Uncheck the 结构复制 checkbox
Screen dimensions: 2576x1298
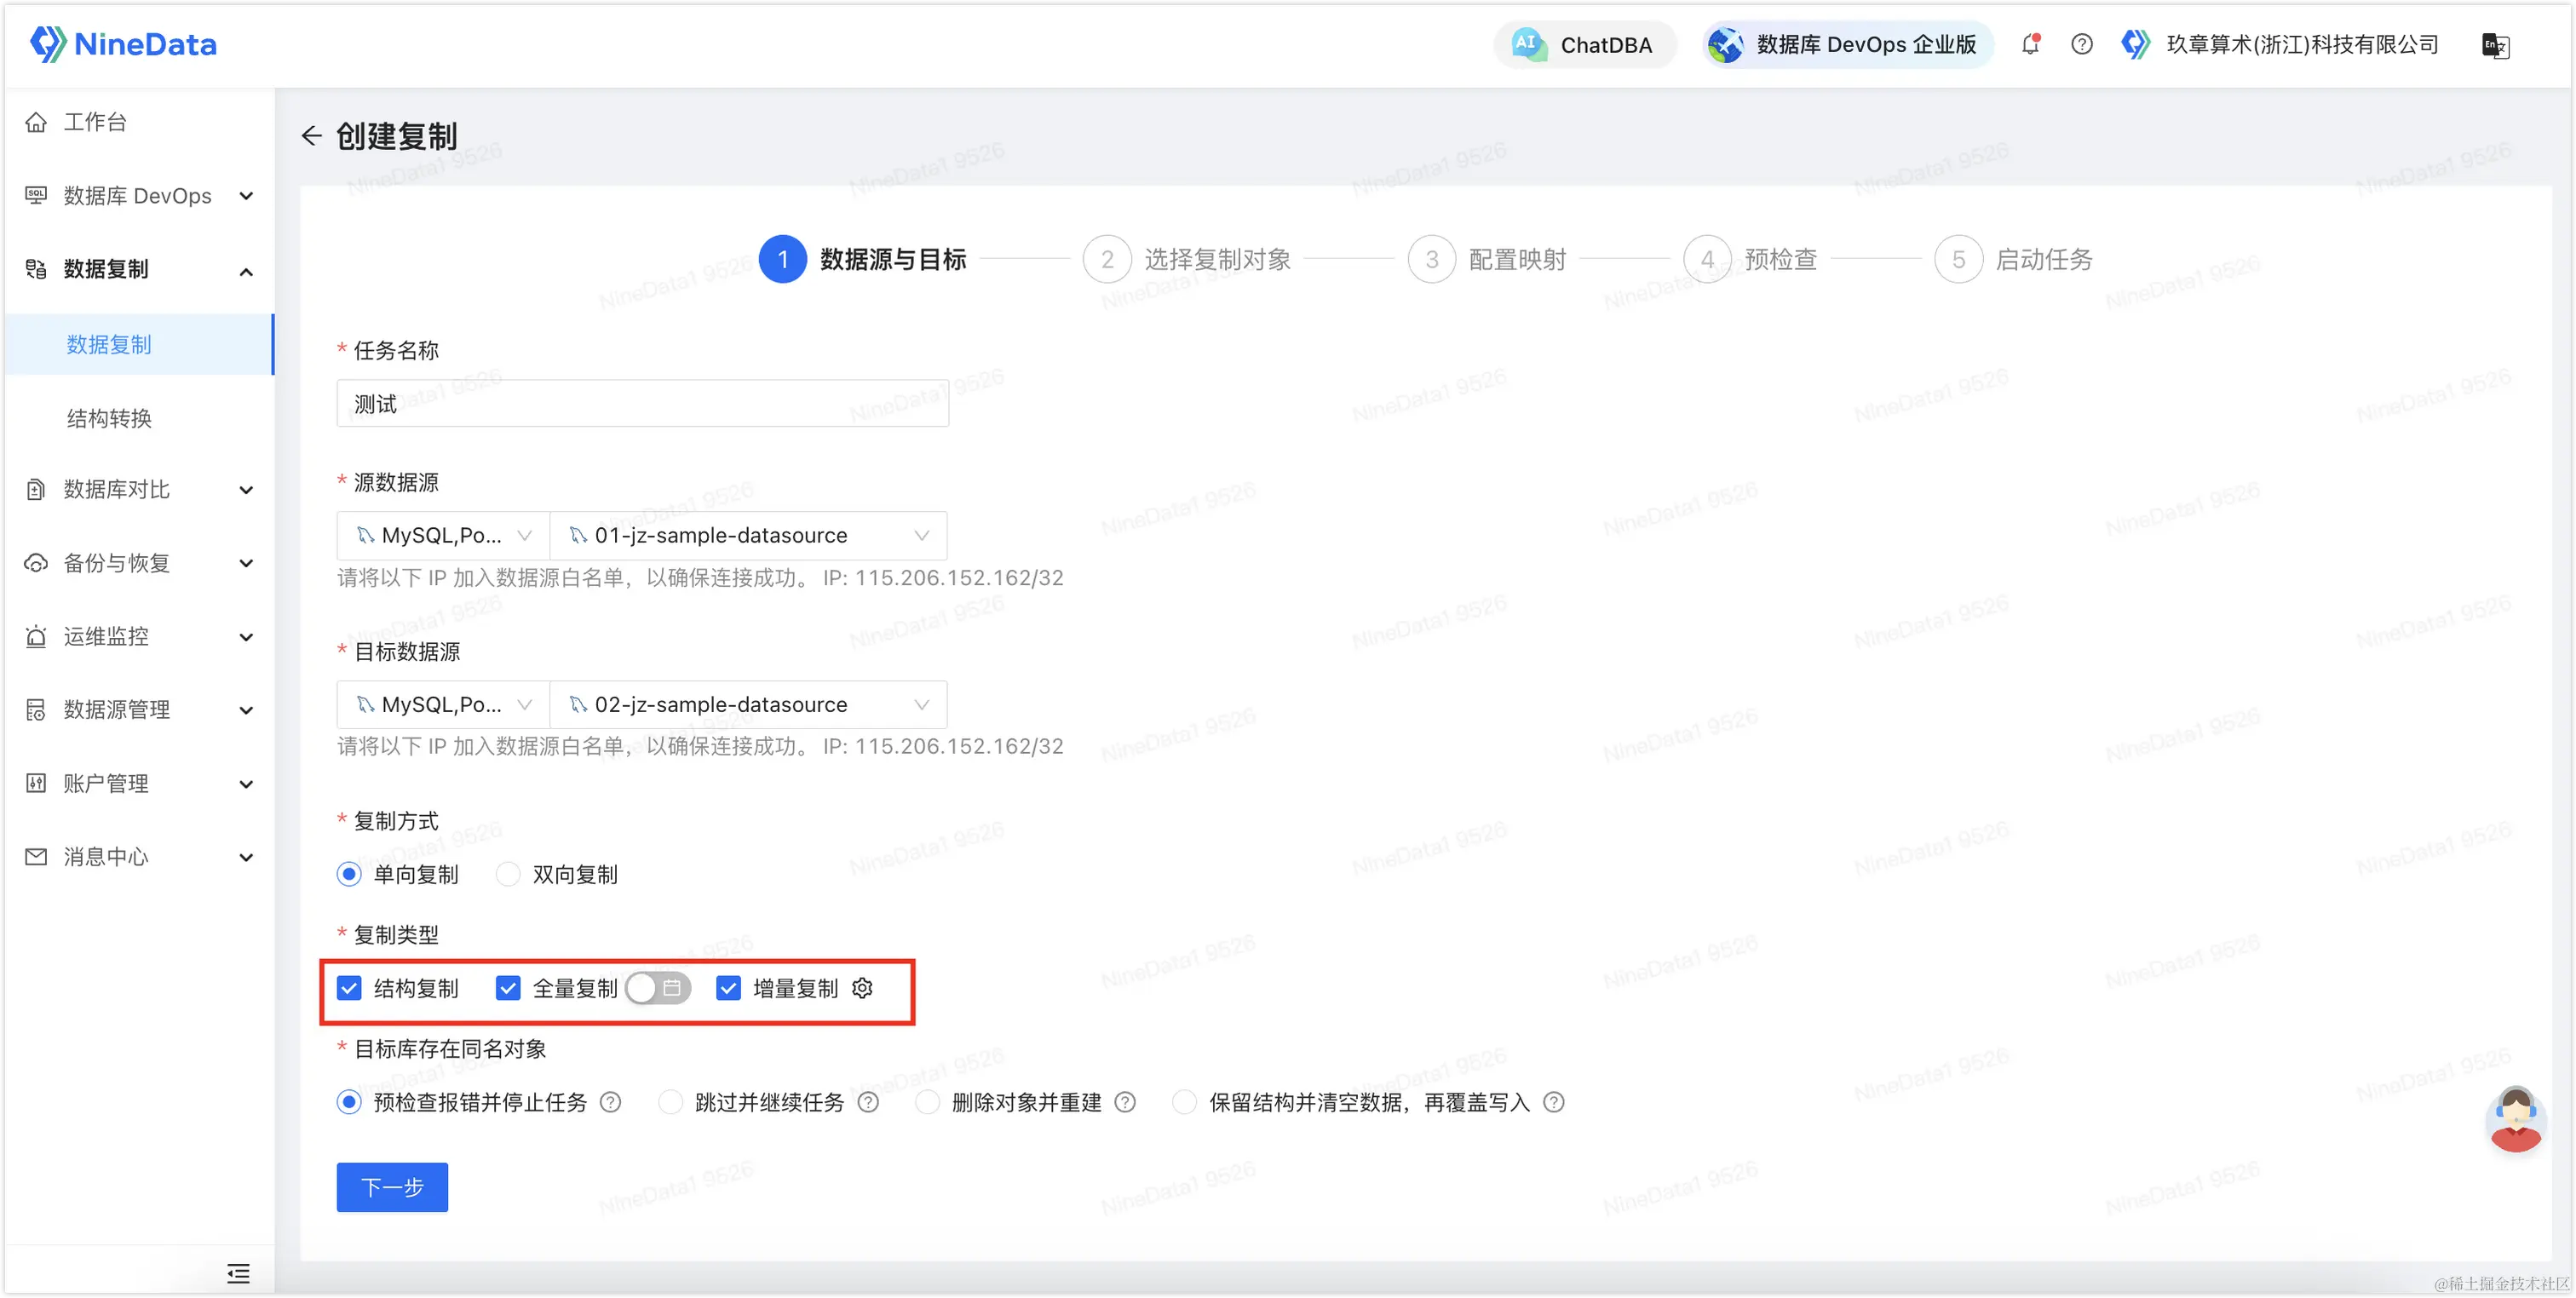tap(349, 988)
